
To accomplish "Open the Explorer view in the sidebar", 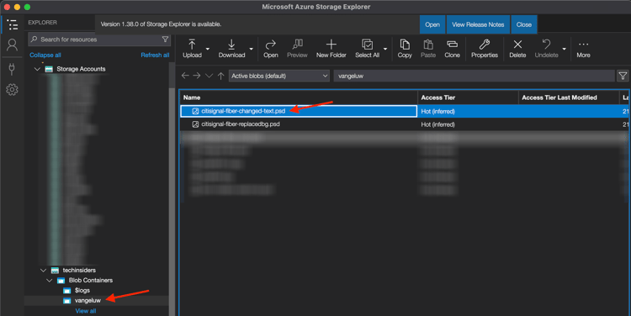I will coord(12,24).
